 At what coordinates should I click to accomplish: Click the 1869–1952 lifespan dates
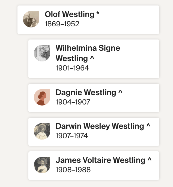click(x=62, y=24)
